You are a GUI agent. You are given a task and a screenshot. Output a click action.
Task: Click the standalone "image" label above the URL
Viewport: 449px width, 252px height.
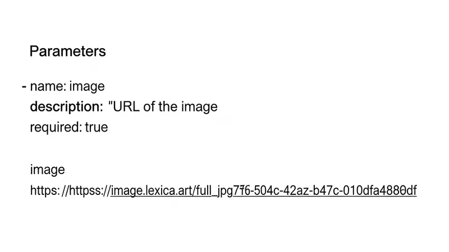pyautogui.click(x=47, y=170)
